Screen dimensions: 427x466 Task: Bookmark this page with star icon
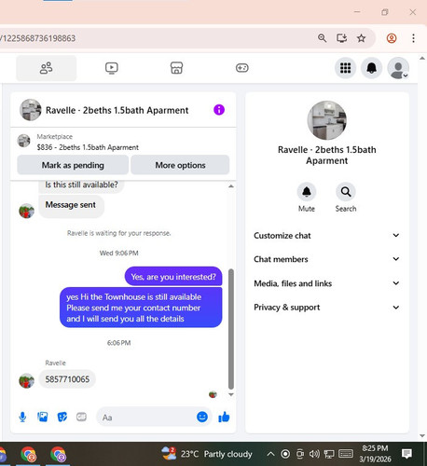(x=361, y=38)
